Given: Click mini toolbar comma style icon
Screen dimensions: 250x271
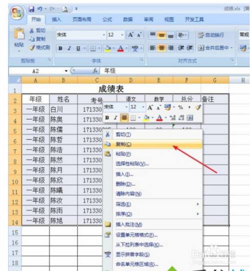Looking at the screenshot, I should tap(189, 107).
